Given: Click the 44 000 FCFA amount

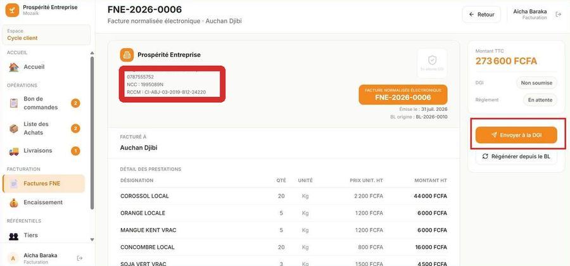Looking at the screenshot, I should 431,196.
